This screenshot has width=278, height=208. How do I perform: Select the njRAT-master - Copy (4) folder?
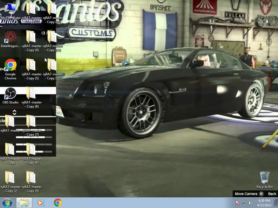pos(31,41)
